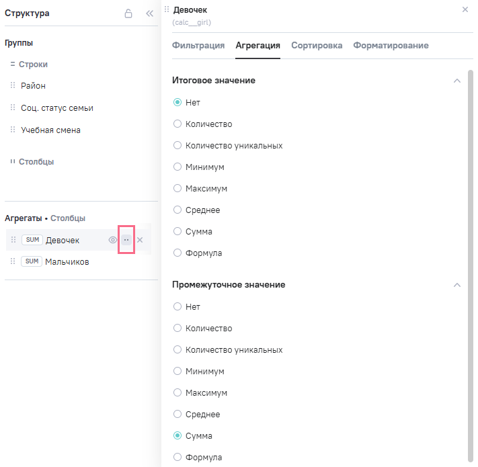Open the three-dot options for Девочек
Viewport: 478px width, 467px height.
[126, 240]
